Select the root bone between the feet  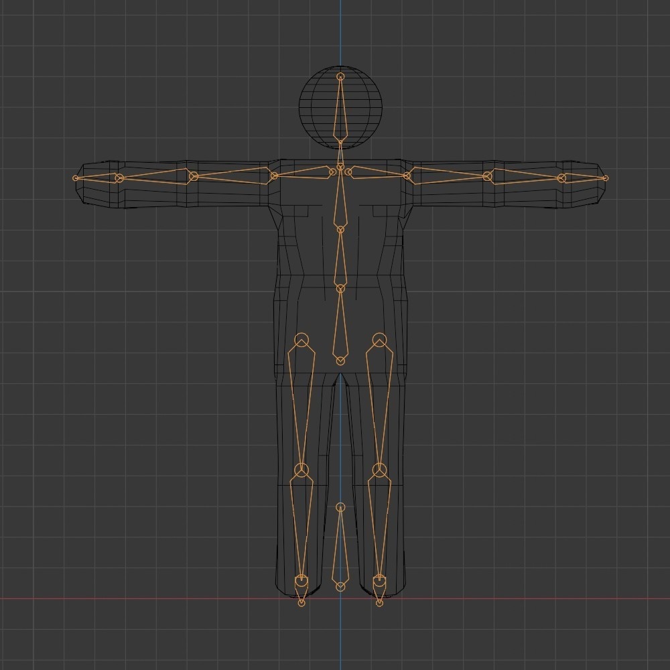(x=340, y=548)
